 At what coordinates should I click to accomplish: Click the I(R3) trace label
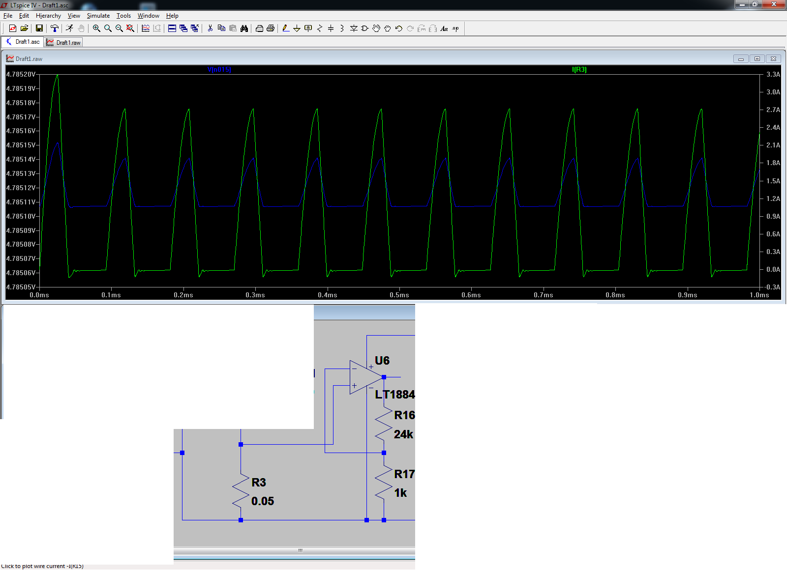click(579, 69)
